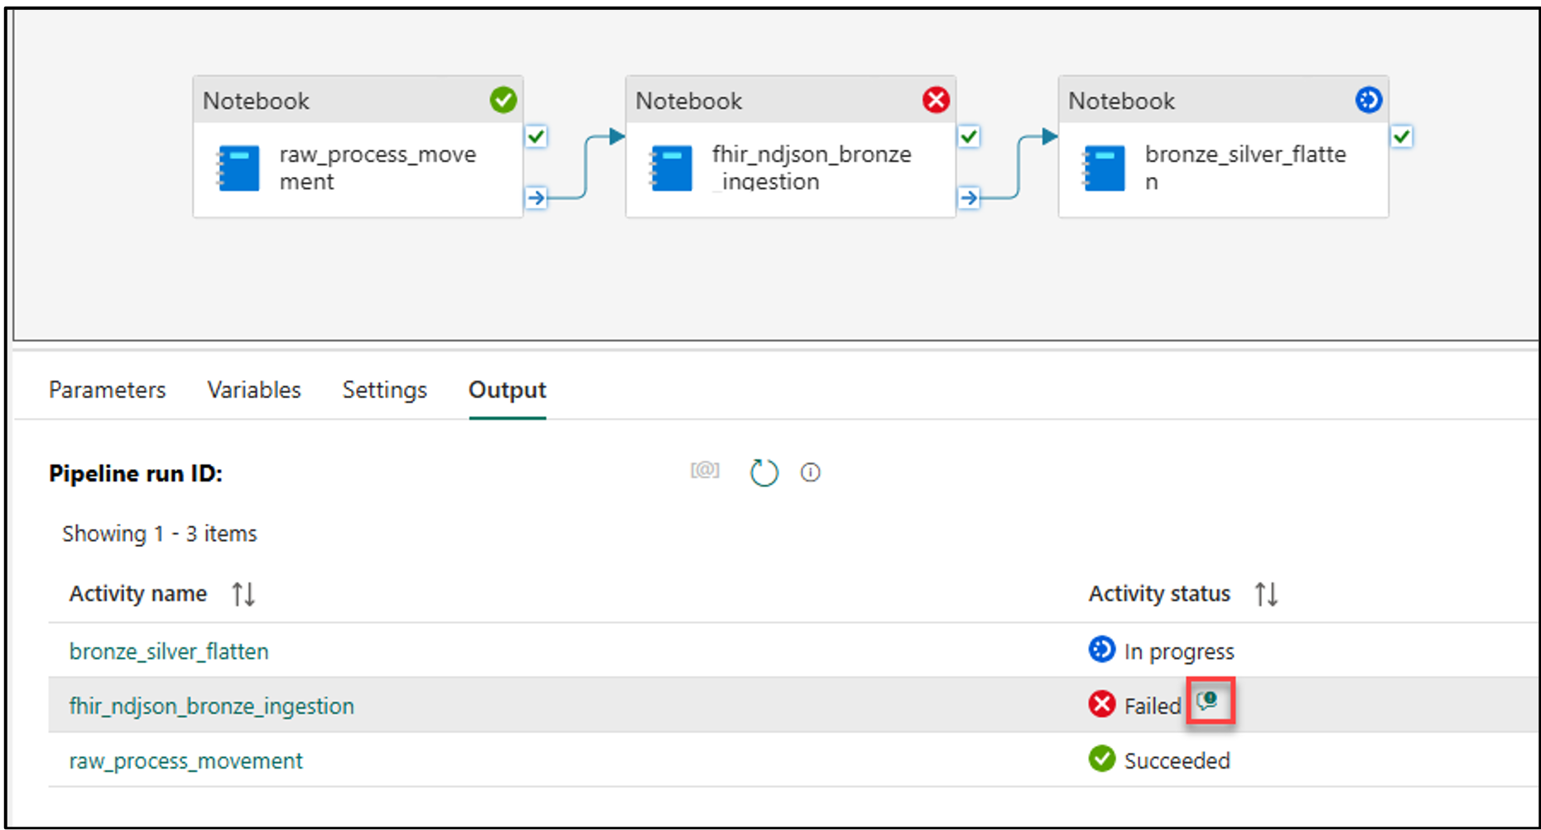Open the raw_process_movement activity link

[x=186, y=760]
